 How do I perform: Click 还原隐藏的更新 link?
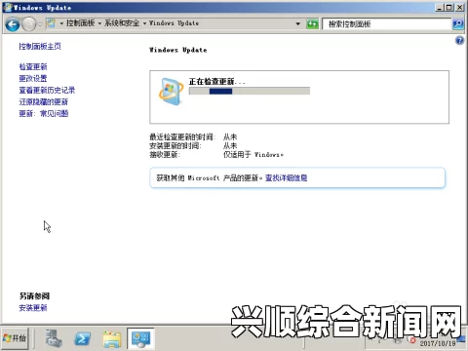coord(44,102)
